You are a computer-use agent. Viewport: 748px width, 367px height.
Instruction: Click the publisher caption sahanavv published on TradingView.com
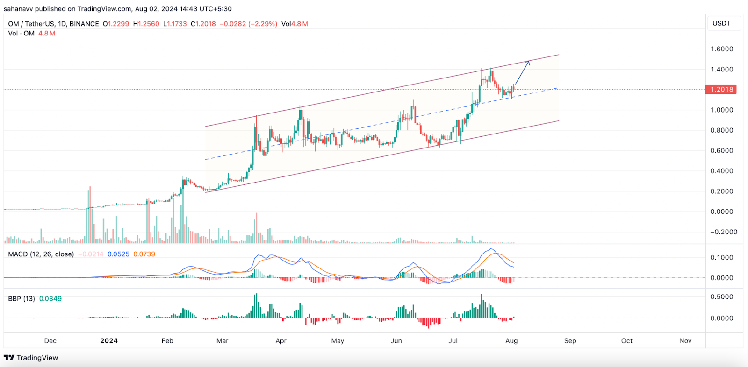click(67, 9)
